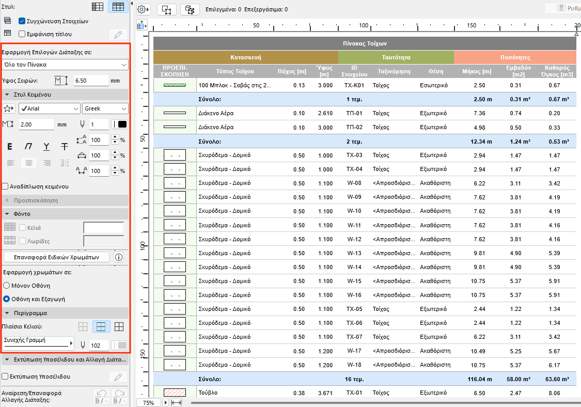Uncheck Συγχώνευση Στοιχείων checkbox
581x407 pixels.
(x=22, y=21)
